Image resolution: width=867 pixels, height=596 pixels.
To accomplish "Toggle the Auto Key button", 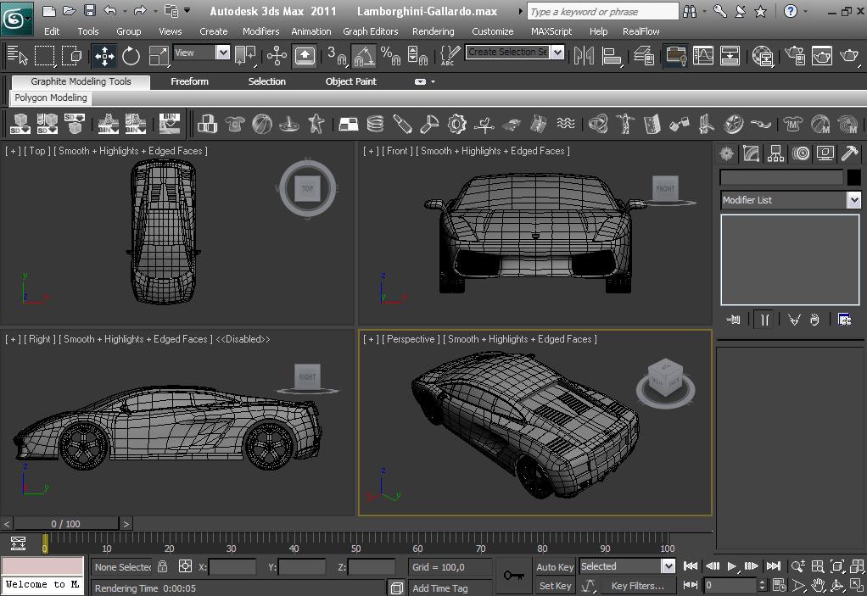I will point(555,566).
